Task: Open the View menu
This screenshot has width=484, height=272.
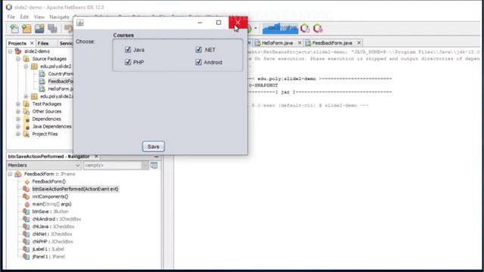Action: (x=39, y=17)
